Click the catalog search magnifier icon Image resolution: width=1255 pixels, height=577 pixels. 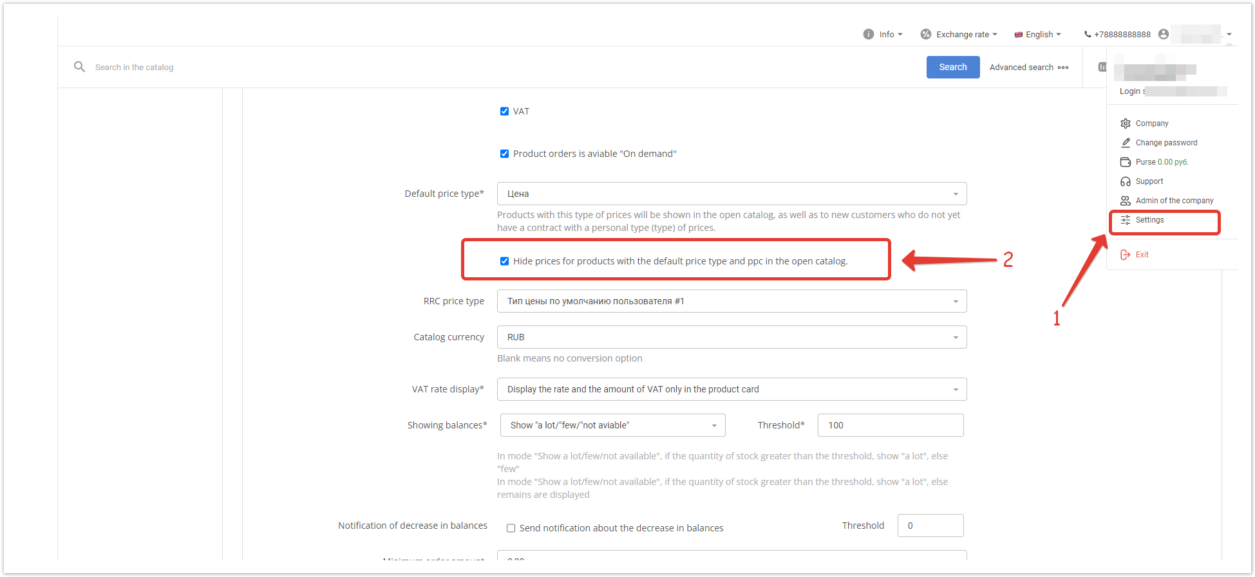79,67
